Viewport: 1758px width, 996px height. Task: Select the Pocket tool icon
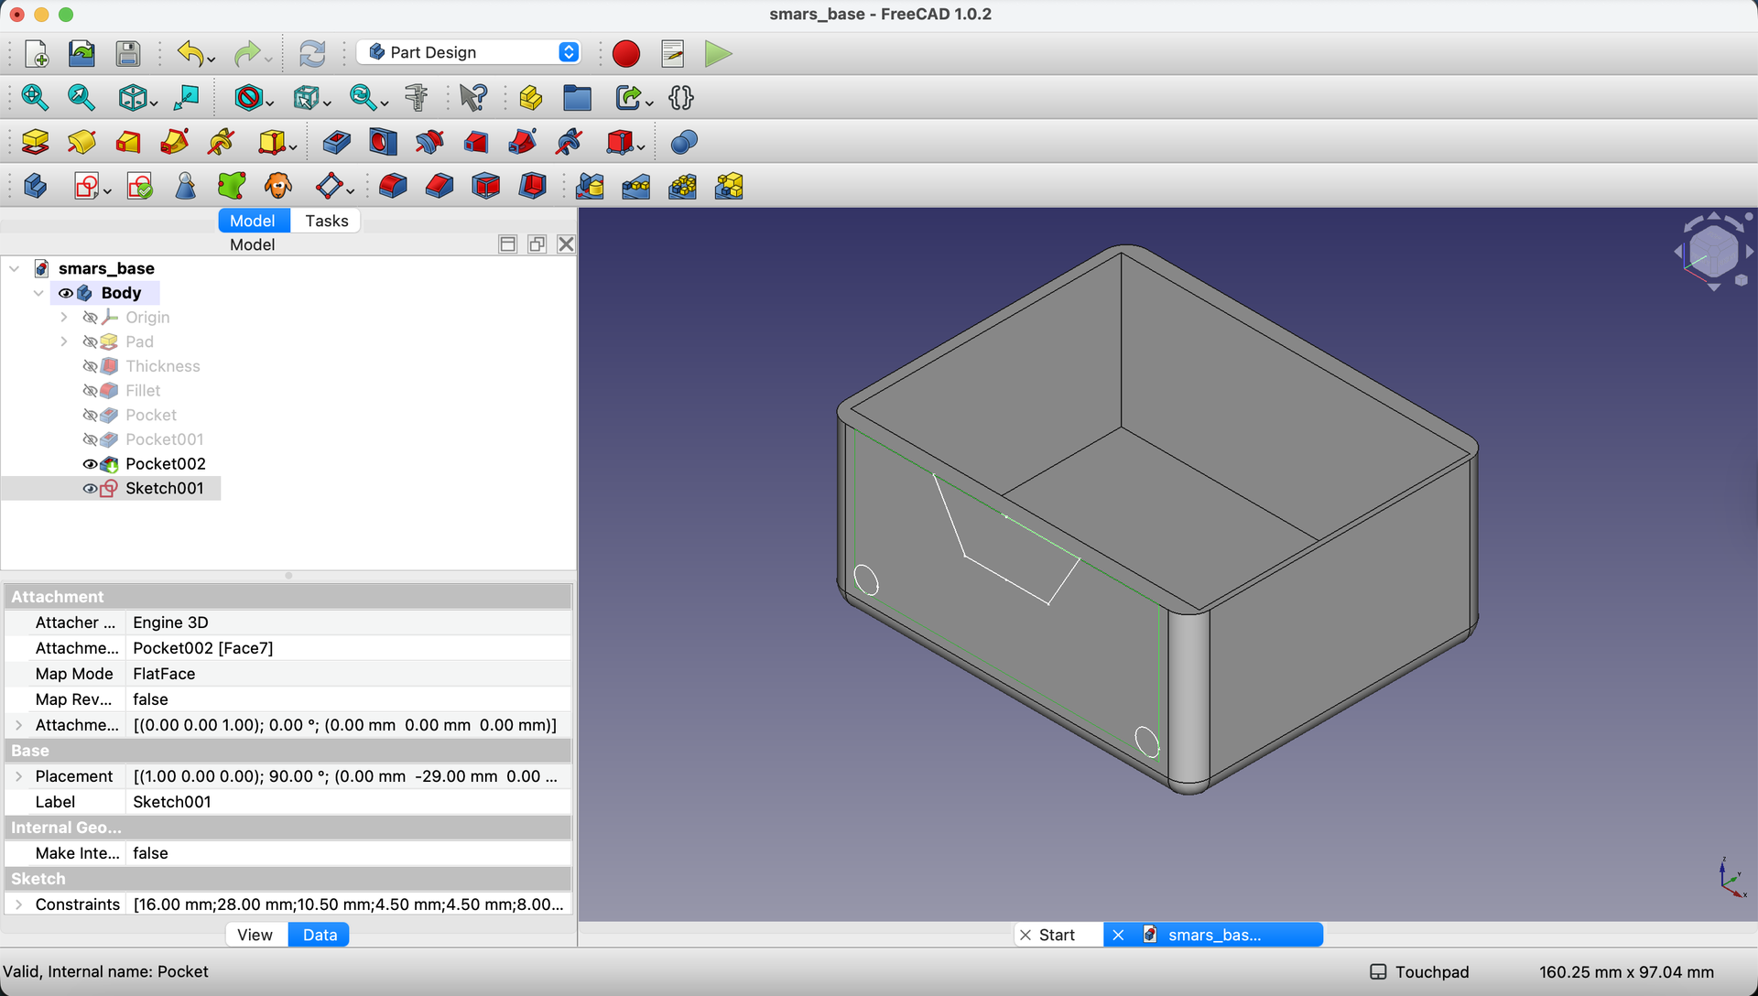336,142
